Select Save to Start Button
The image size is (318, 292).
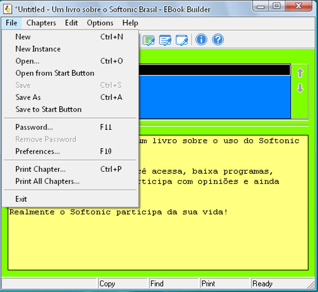coord(70,109)
